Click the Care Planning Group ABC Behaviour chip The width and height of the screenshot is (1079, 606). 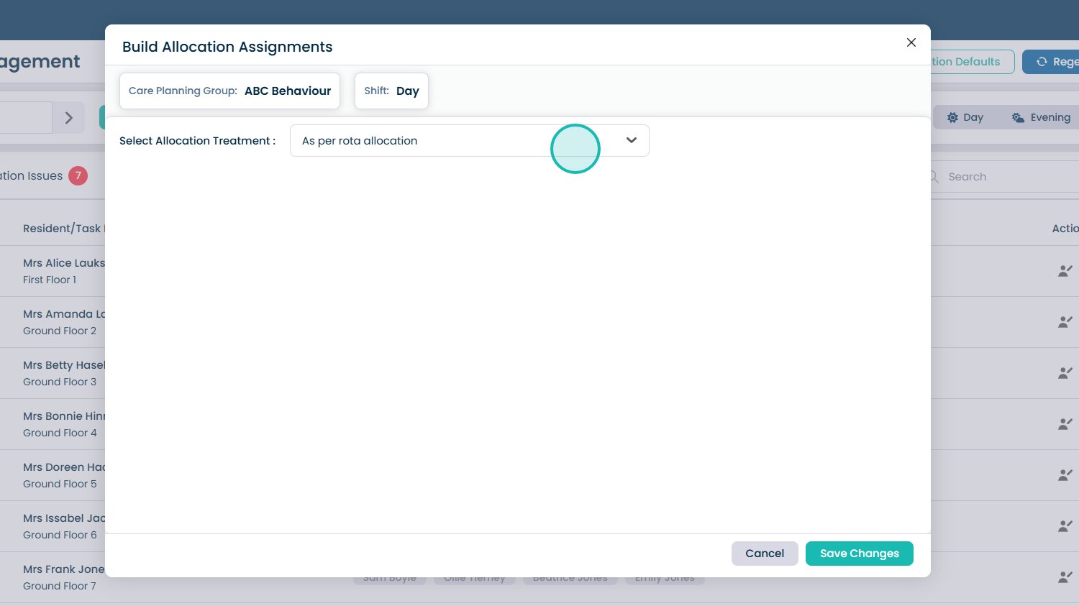click(x=229, y=91)
